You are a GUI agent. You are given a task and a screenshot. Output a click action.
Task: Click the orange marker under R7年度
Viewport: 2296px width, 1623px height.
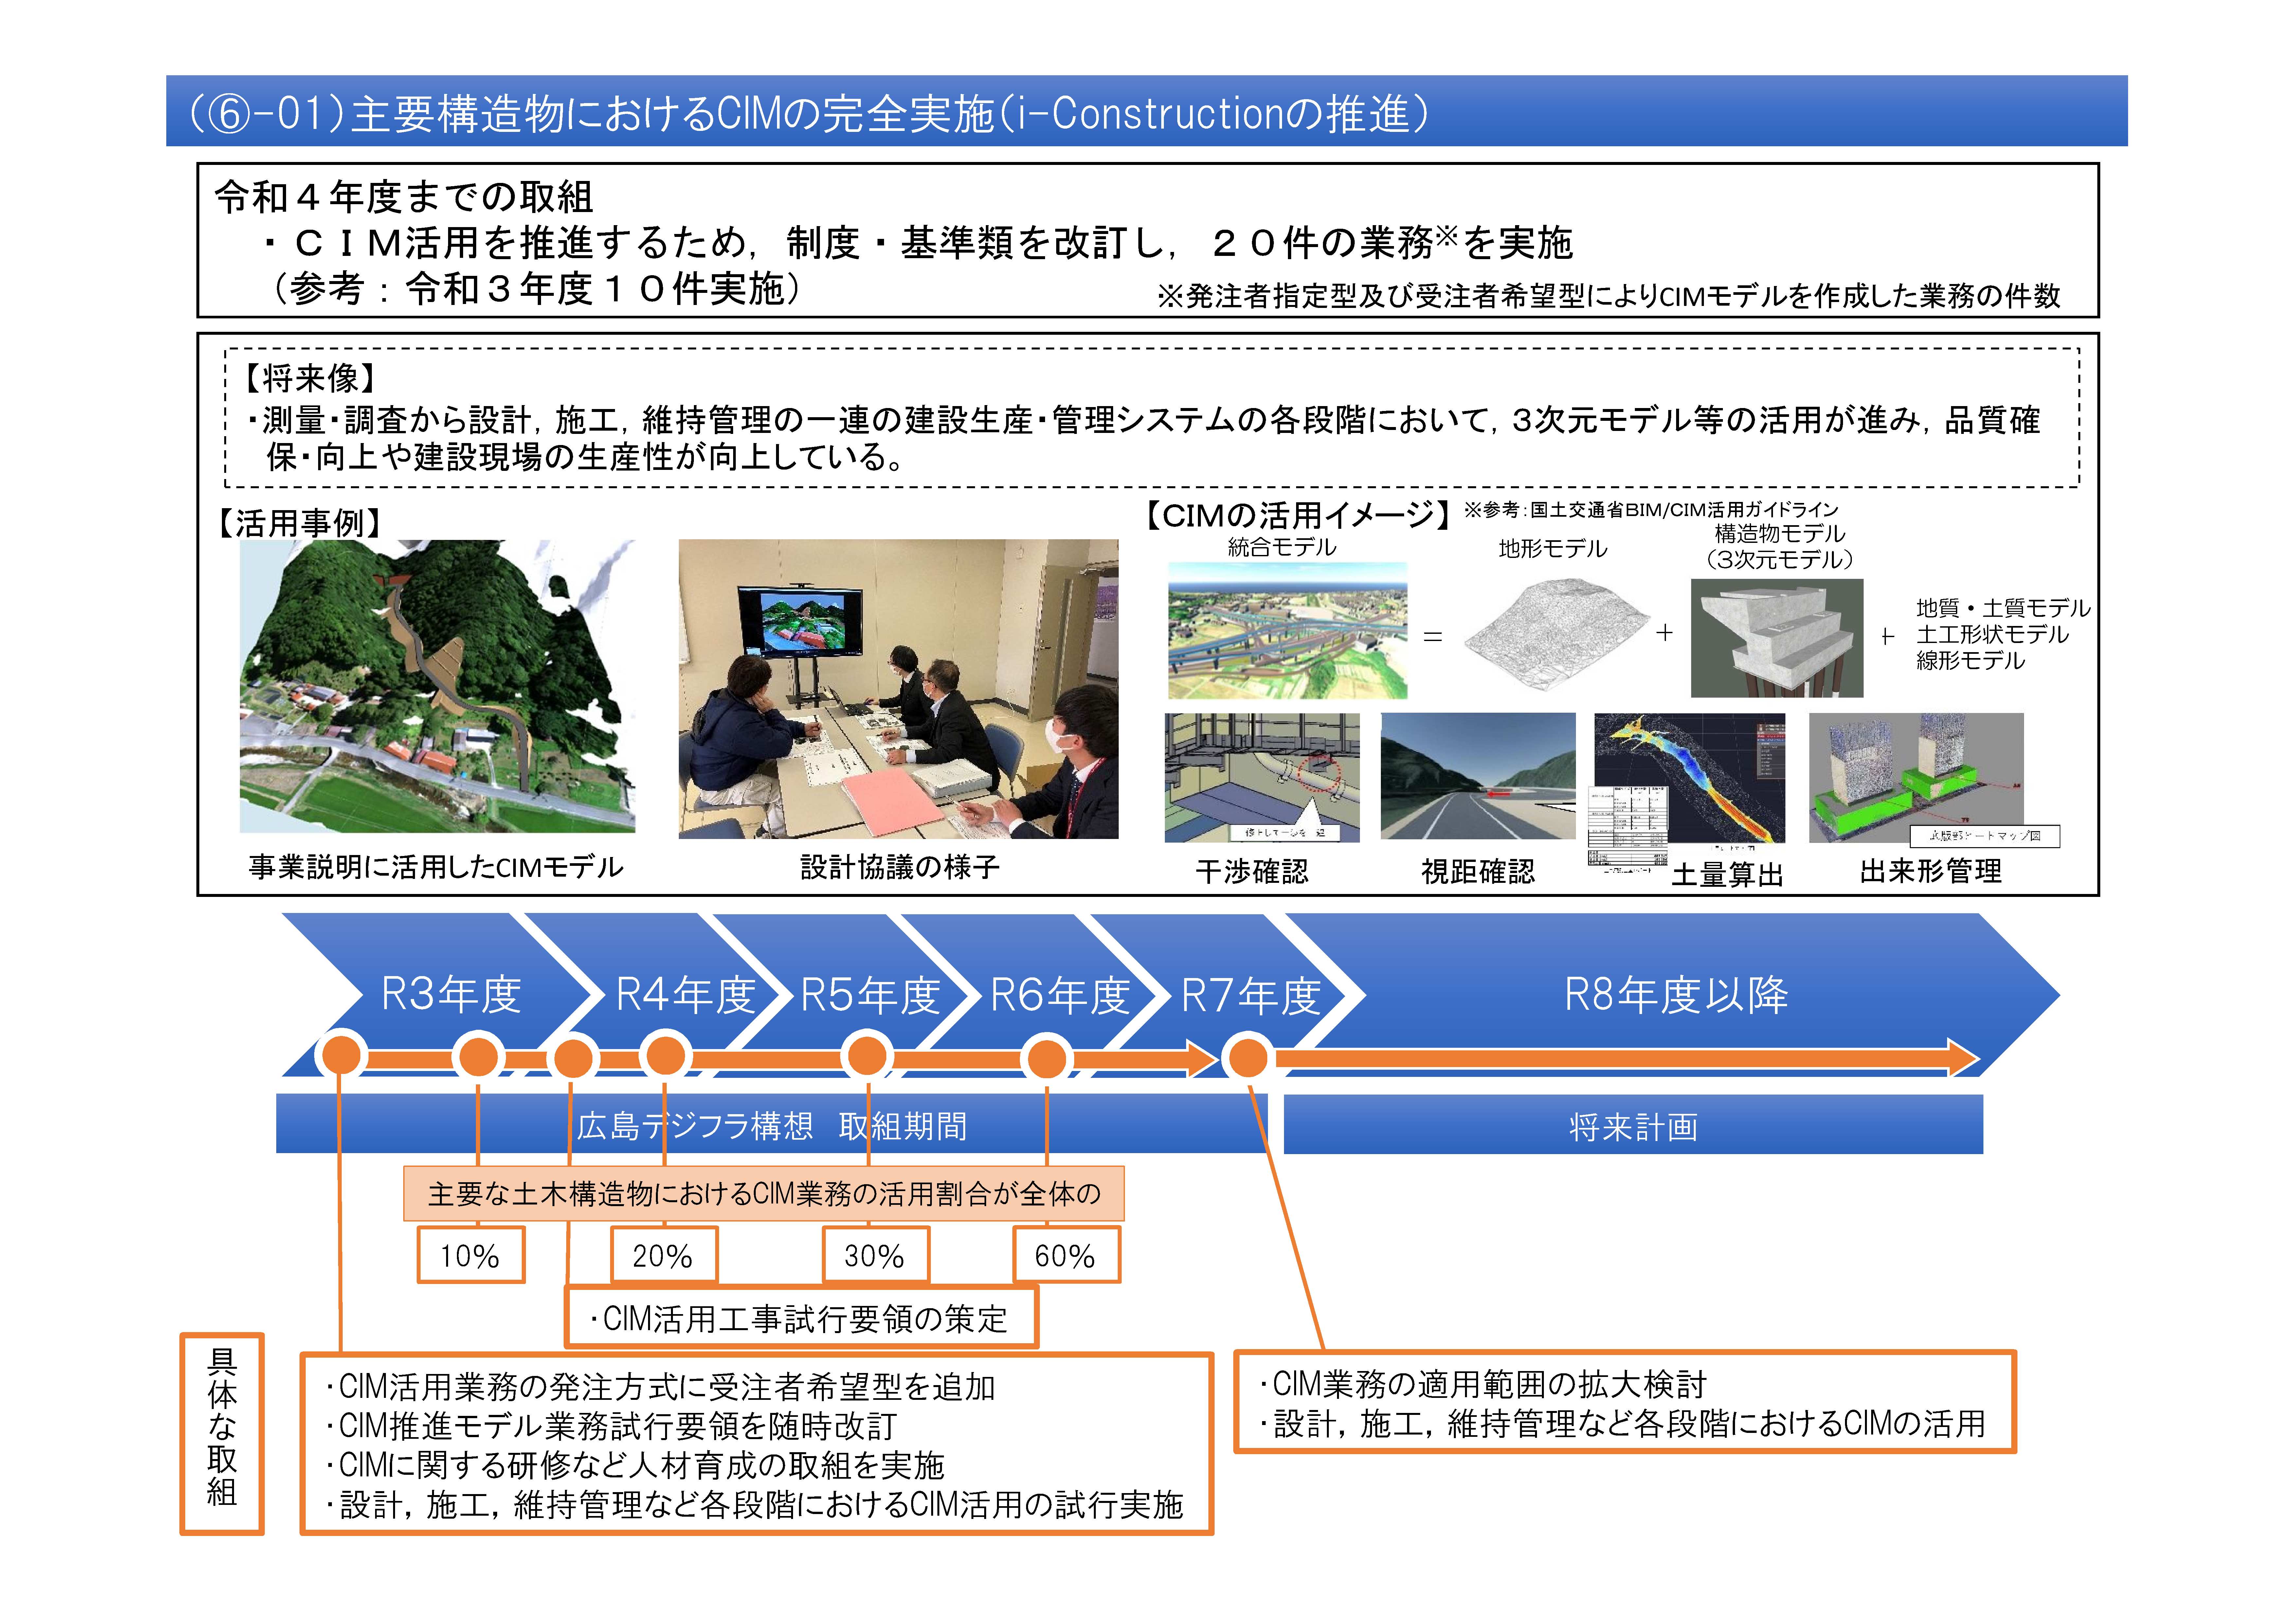coord(1248,1058)
